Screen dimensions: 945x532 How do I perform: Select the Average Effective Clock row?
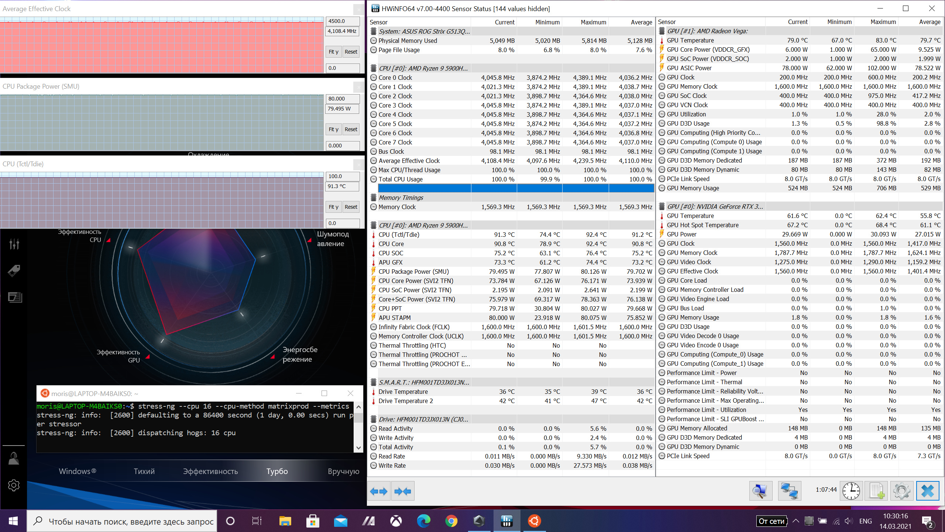tap(511, 161)
